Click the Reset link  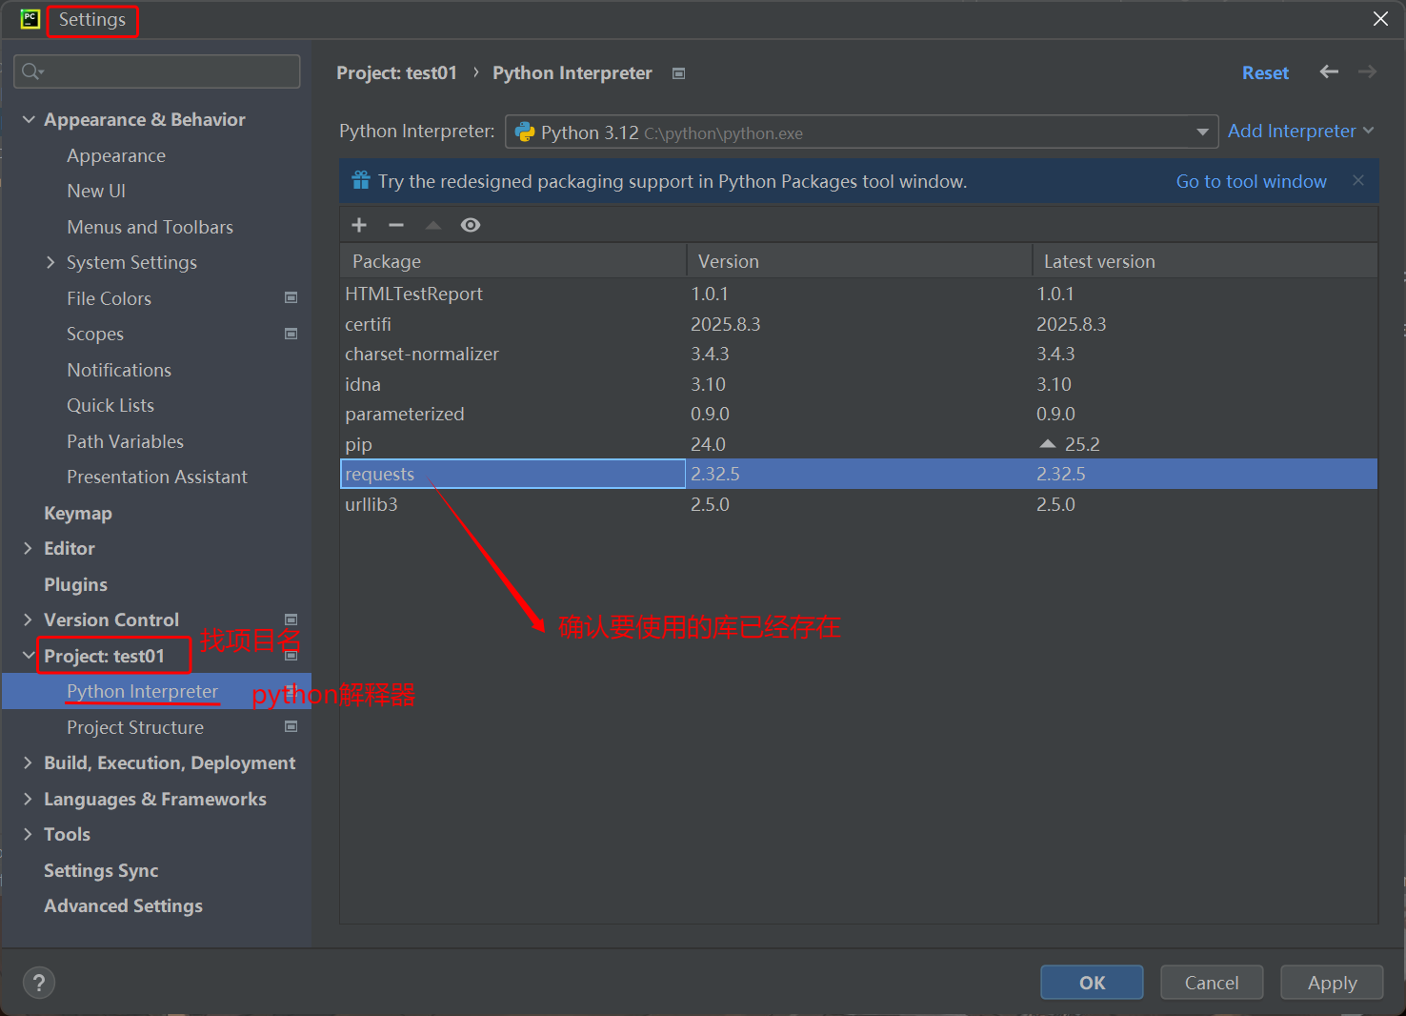[x=1265, y=72]
